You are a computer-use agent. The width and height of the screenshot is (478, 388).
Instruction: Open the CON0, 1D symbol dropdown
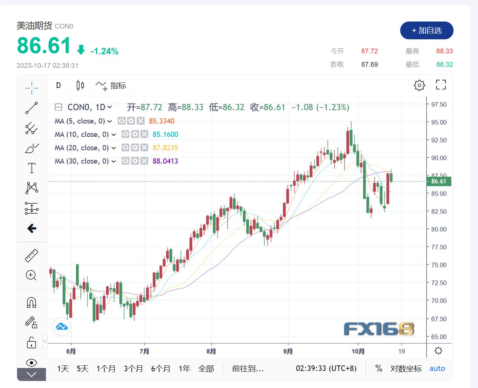110,107
